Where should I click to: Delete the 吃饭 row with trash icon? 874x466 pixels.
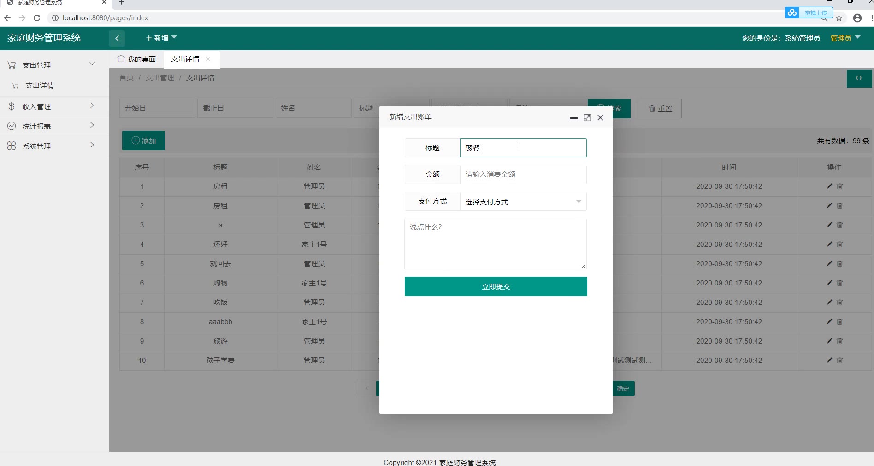[839, 302]
